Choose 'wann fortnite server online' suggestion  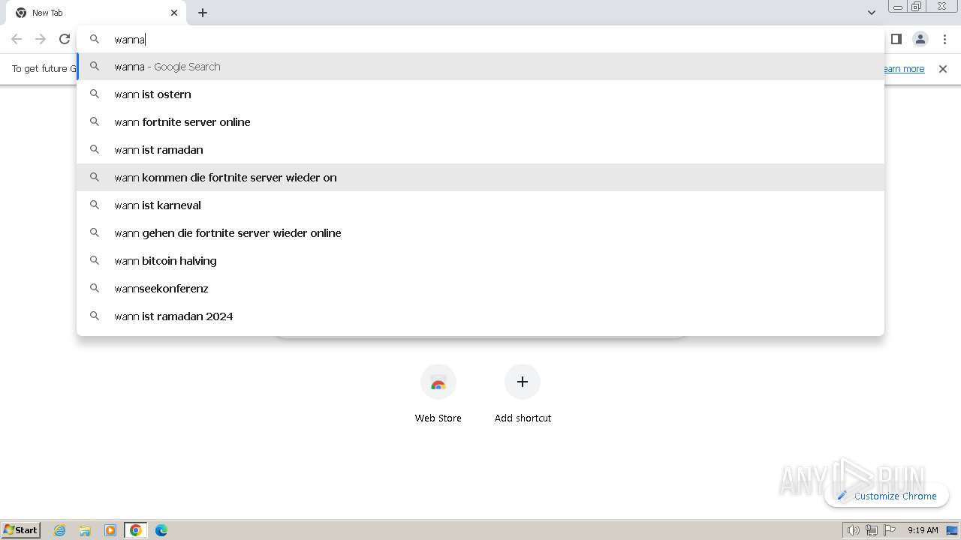pyautogui.click(x=480, y=122)
